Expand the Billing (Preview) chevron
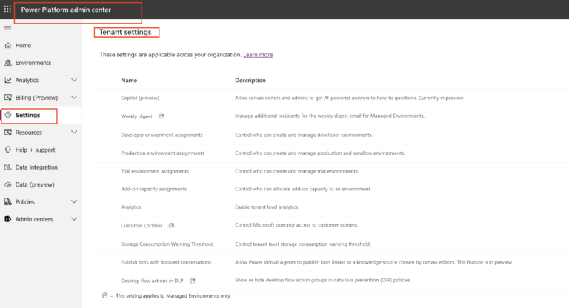 click(x=74, y=97)
